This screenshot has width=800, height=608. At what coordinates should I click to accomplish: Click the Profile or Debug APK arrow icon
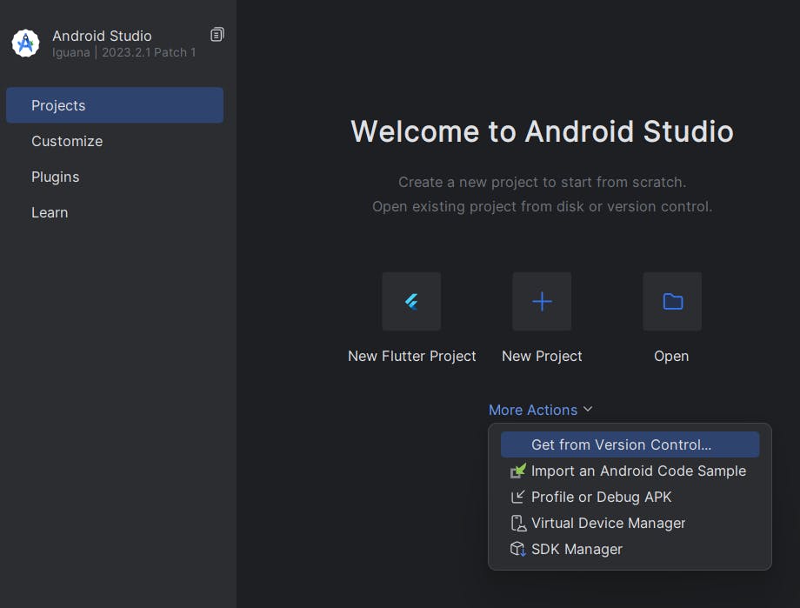(518, 497)
